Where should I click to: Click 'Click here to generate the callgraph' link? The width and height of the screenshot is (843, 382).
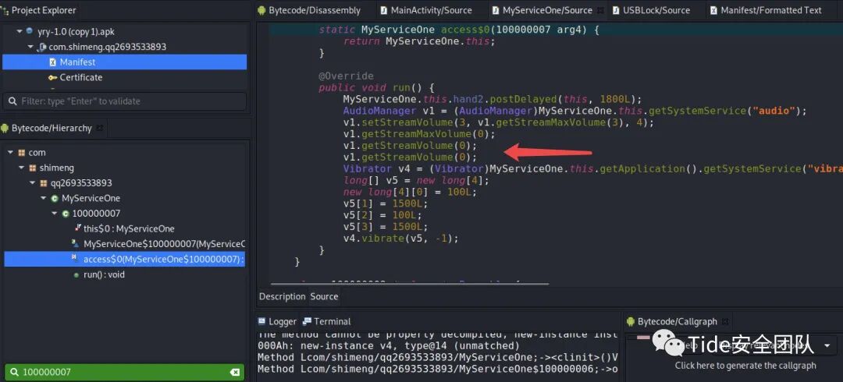coord(745,366)
